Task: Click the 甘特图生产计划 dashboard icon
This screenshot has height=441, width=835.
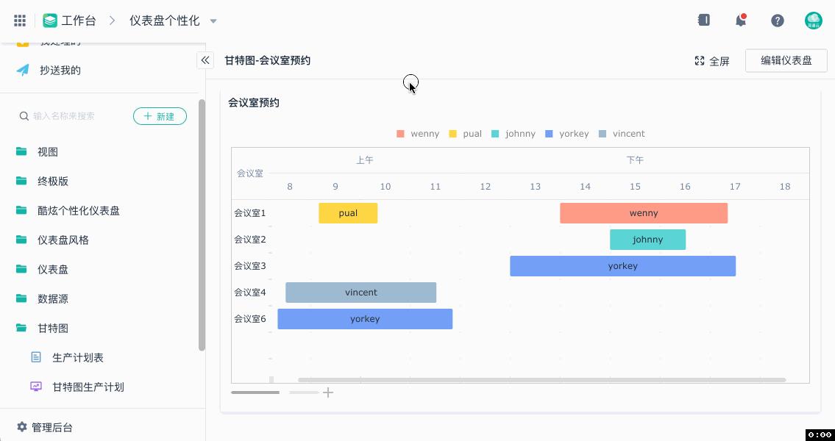Action: click(x=35, y=387)
